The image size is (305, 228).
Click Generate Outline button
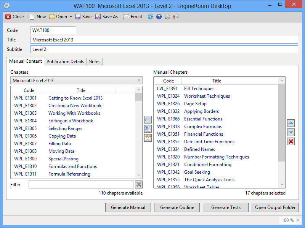click(x=177, y=207)
